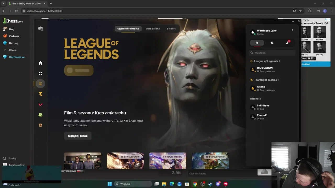Screen dimensions: 335x188
Task: Click the myIQ test advertisement
Action: (316, 42)
